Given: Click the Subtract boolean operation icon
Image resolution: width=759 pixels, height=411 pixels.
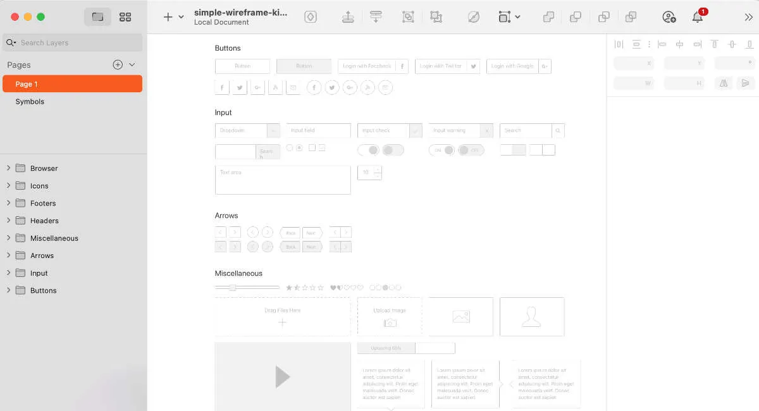Looking at the screenshot, I should point(576,17).
